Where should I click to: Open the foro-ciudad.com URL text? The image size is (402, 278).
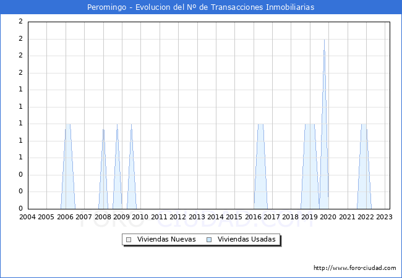click(355, 267)
